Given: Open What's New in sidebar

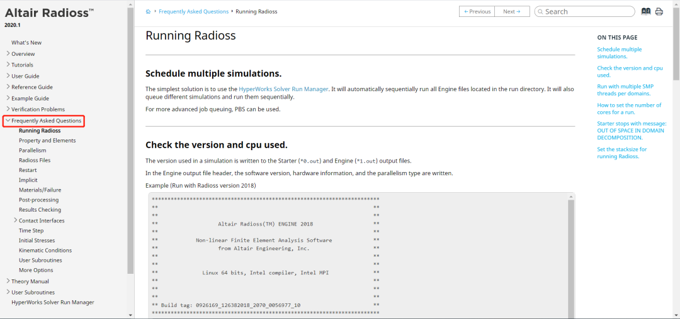Looking at the screenshot, I should click(x=26, y=42).
